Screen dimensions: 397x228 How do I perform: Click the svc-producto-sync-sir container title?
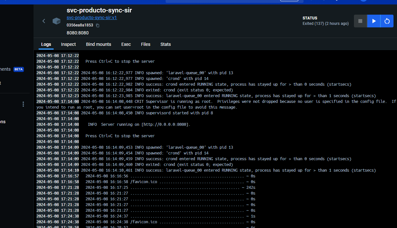99,10
